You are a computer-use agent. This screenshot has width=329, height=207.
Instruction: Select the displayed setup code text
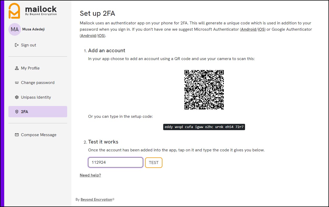pyautogui.click(x=204, y=127)
